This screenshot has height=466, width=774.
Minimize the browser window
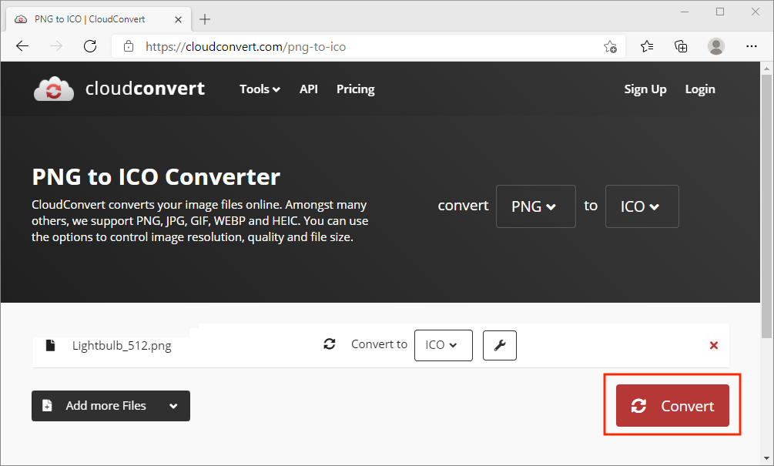685,12
